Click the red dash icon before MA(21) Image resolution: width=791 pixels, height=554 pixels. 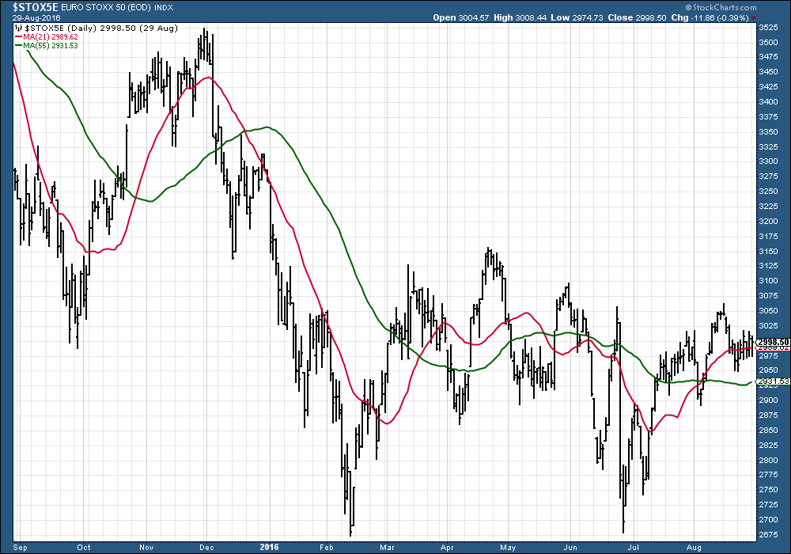[x=17, y=36]
